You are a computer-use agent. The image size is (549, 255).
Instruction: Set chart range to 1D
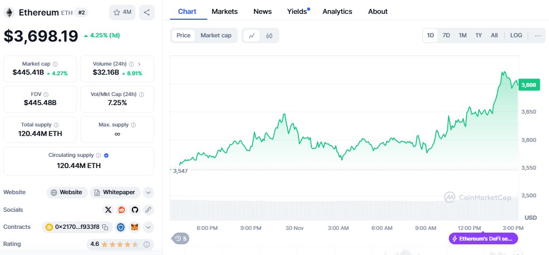430,35
